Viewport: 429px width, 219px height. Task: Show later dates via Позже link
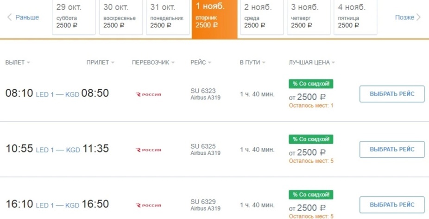coord(404,18)
